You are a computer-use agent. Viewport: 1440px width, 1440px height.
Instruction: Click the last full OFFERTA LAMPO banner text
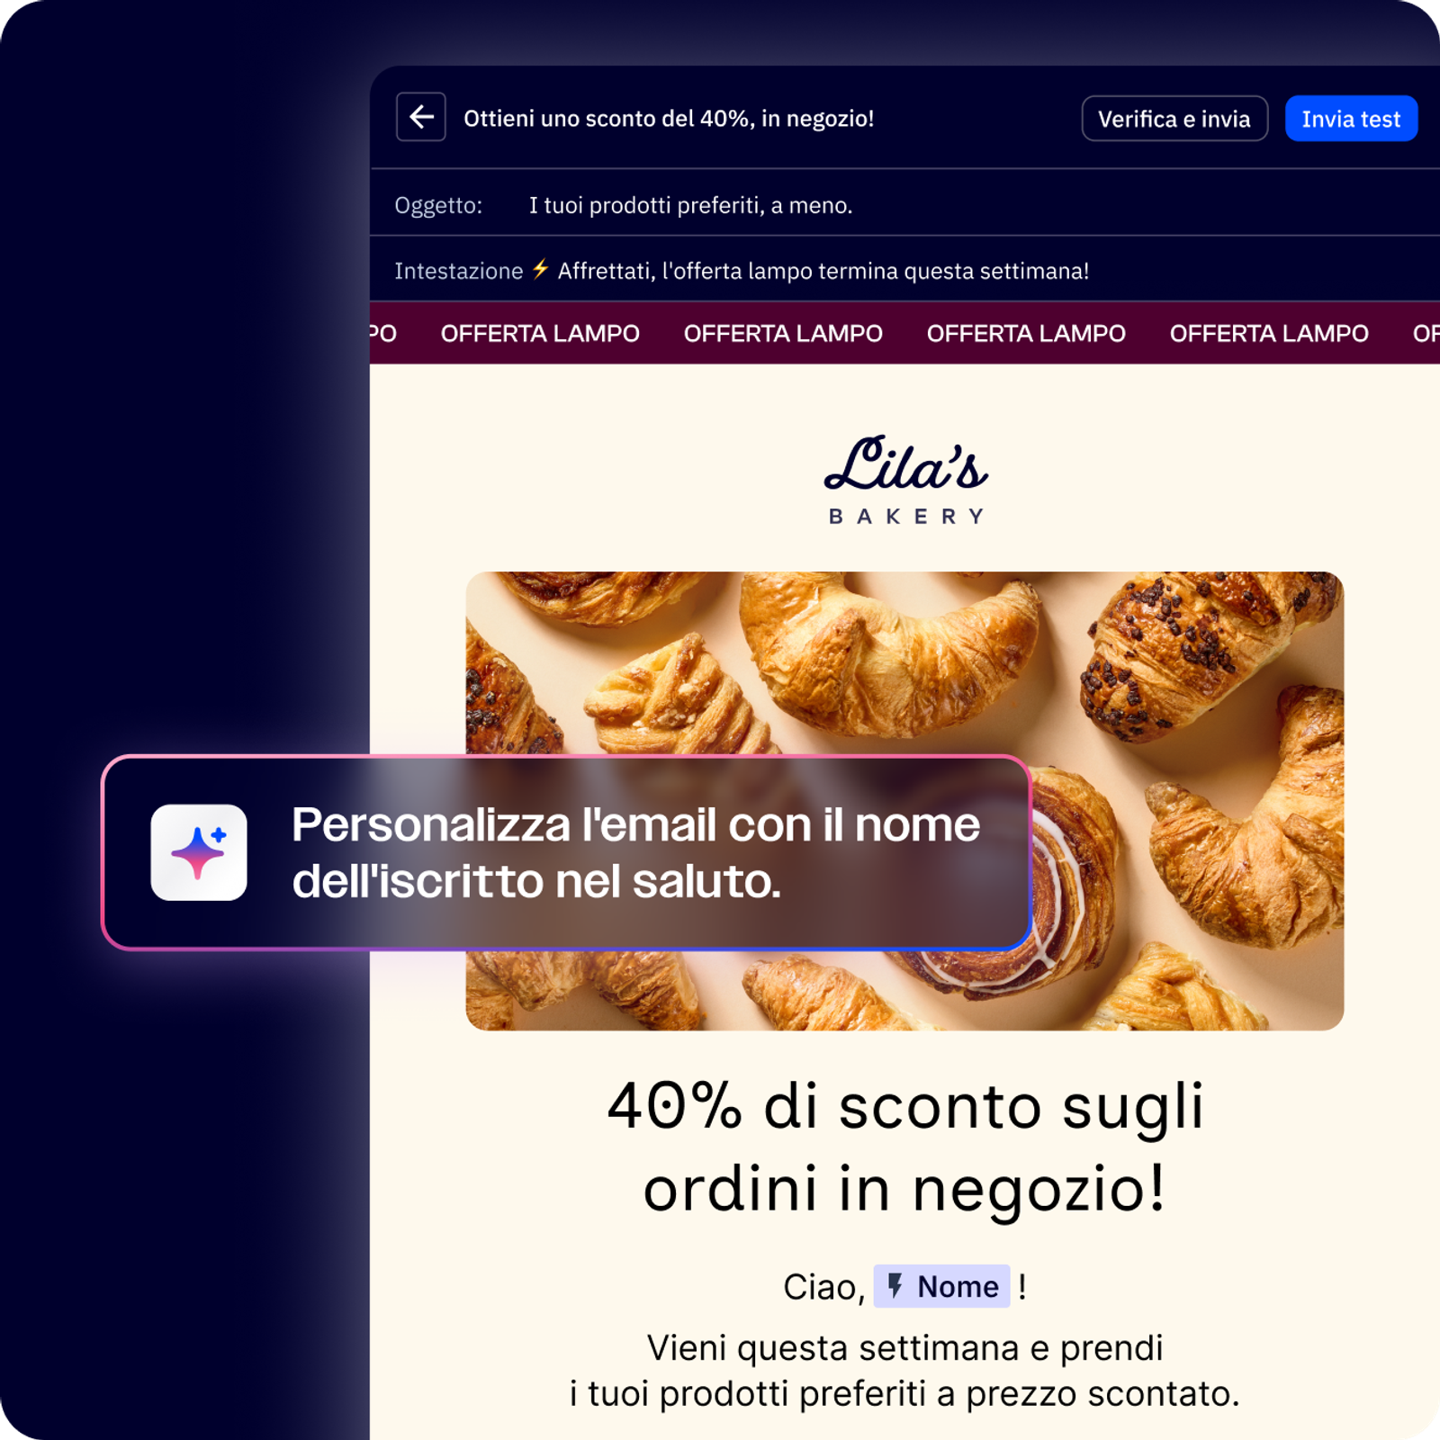tap(1269, 334)
